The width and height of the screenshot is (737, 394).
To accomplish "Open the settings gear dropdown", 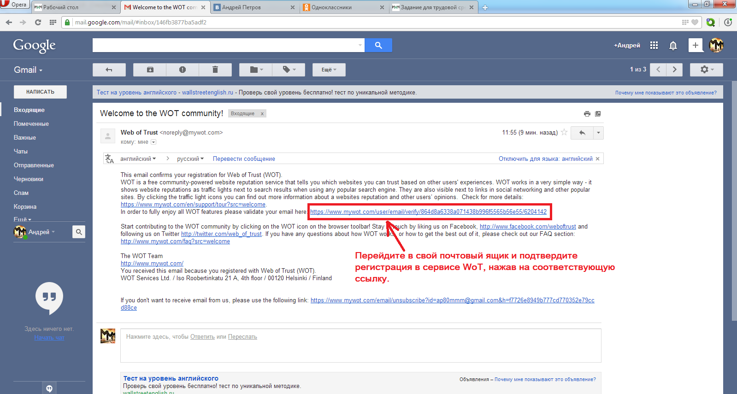I will point(707,70).
